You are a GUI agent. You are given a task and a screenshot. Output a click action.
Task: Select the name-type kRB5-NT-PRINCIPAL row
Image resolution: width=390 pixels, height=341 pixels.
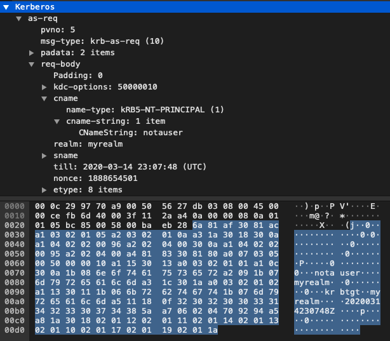point(145,110)
